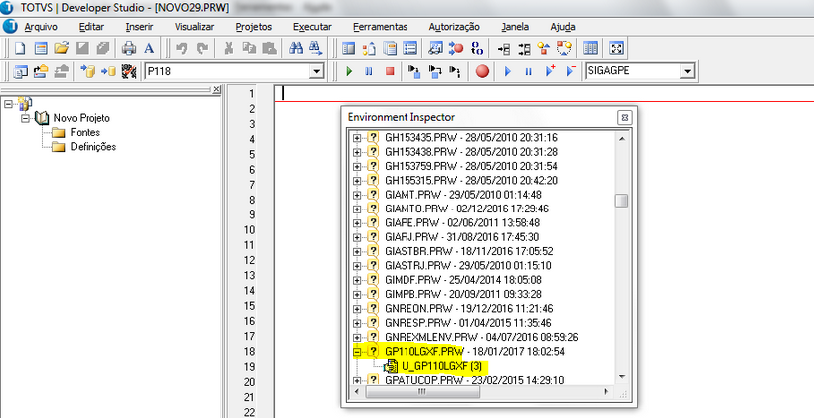Stop execution with red square icon

(x=390, y=71)
